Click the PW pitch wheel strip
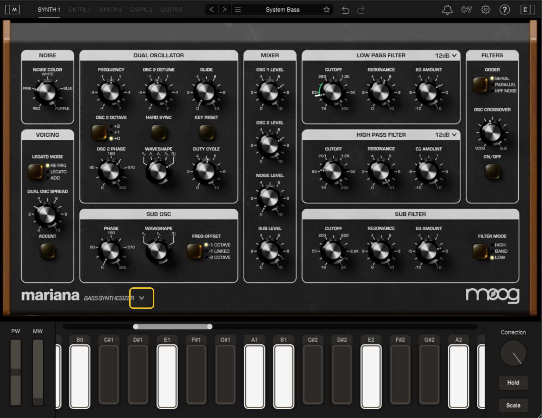The width and height of the screenshot is (542, 418). click(x=16, y=372)
